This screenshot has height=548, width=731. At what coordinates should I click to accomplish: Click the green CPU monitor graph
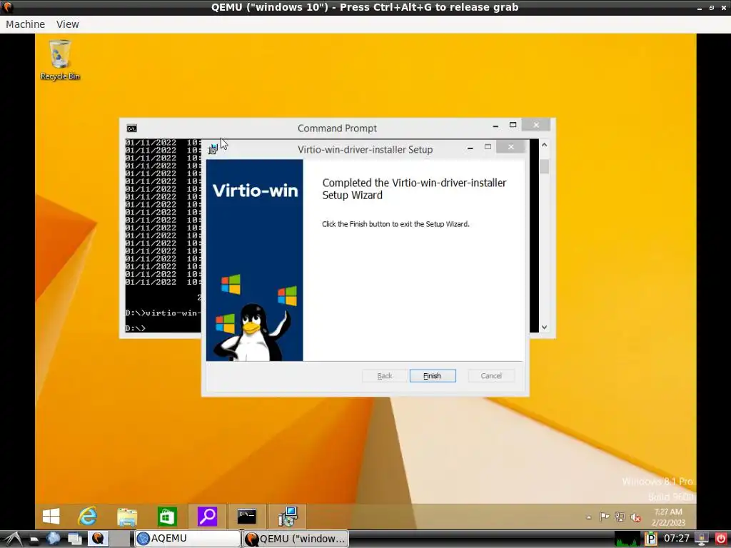click(x=627, y=539)
